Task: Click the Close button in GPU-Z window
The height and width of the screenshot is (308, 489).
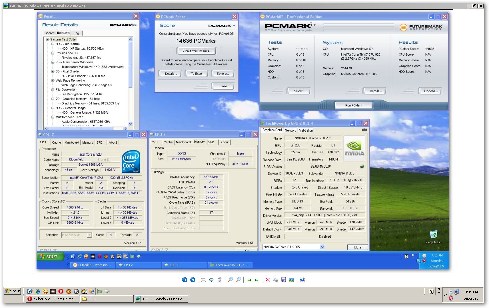Action: click(x=357, y=247)
